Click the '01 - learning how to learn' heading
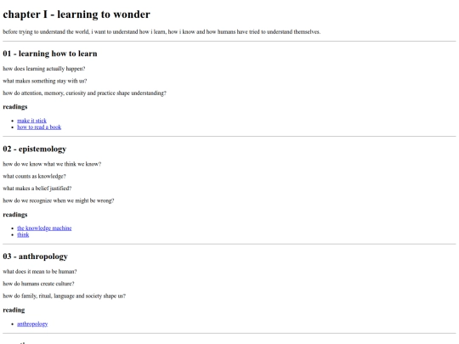The image size is (459, 344). (x=50, y=54)
